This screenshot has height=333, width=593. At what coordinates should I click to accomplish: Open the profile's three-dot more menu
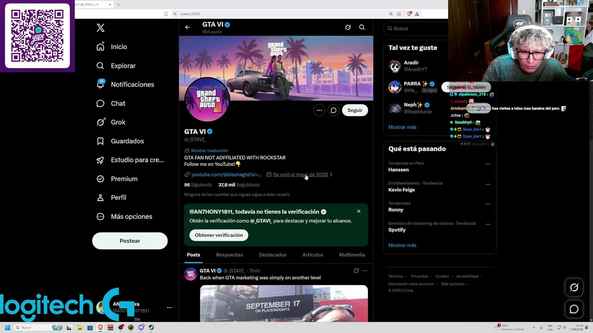pyautogui.click(x=319, y=110)
